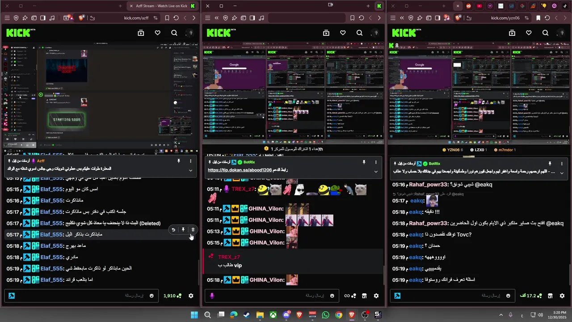The width and height of the screenshot is (572, 322).
Task: Open Google Chrome from the taskbar
Action: click(x=339, y=315)
